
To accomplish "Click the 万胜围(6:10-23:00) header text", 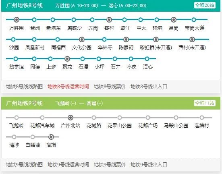I will click(77, 6).
